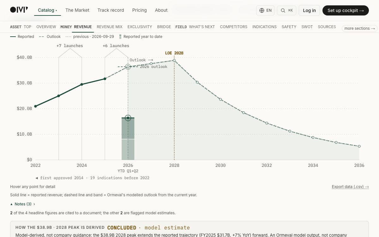Open the SWOT section

tap(307, 27)
